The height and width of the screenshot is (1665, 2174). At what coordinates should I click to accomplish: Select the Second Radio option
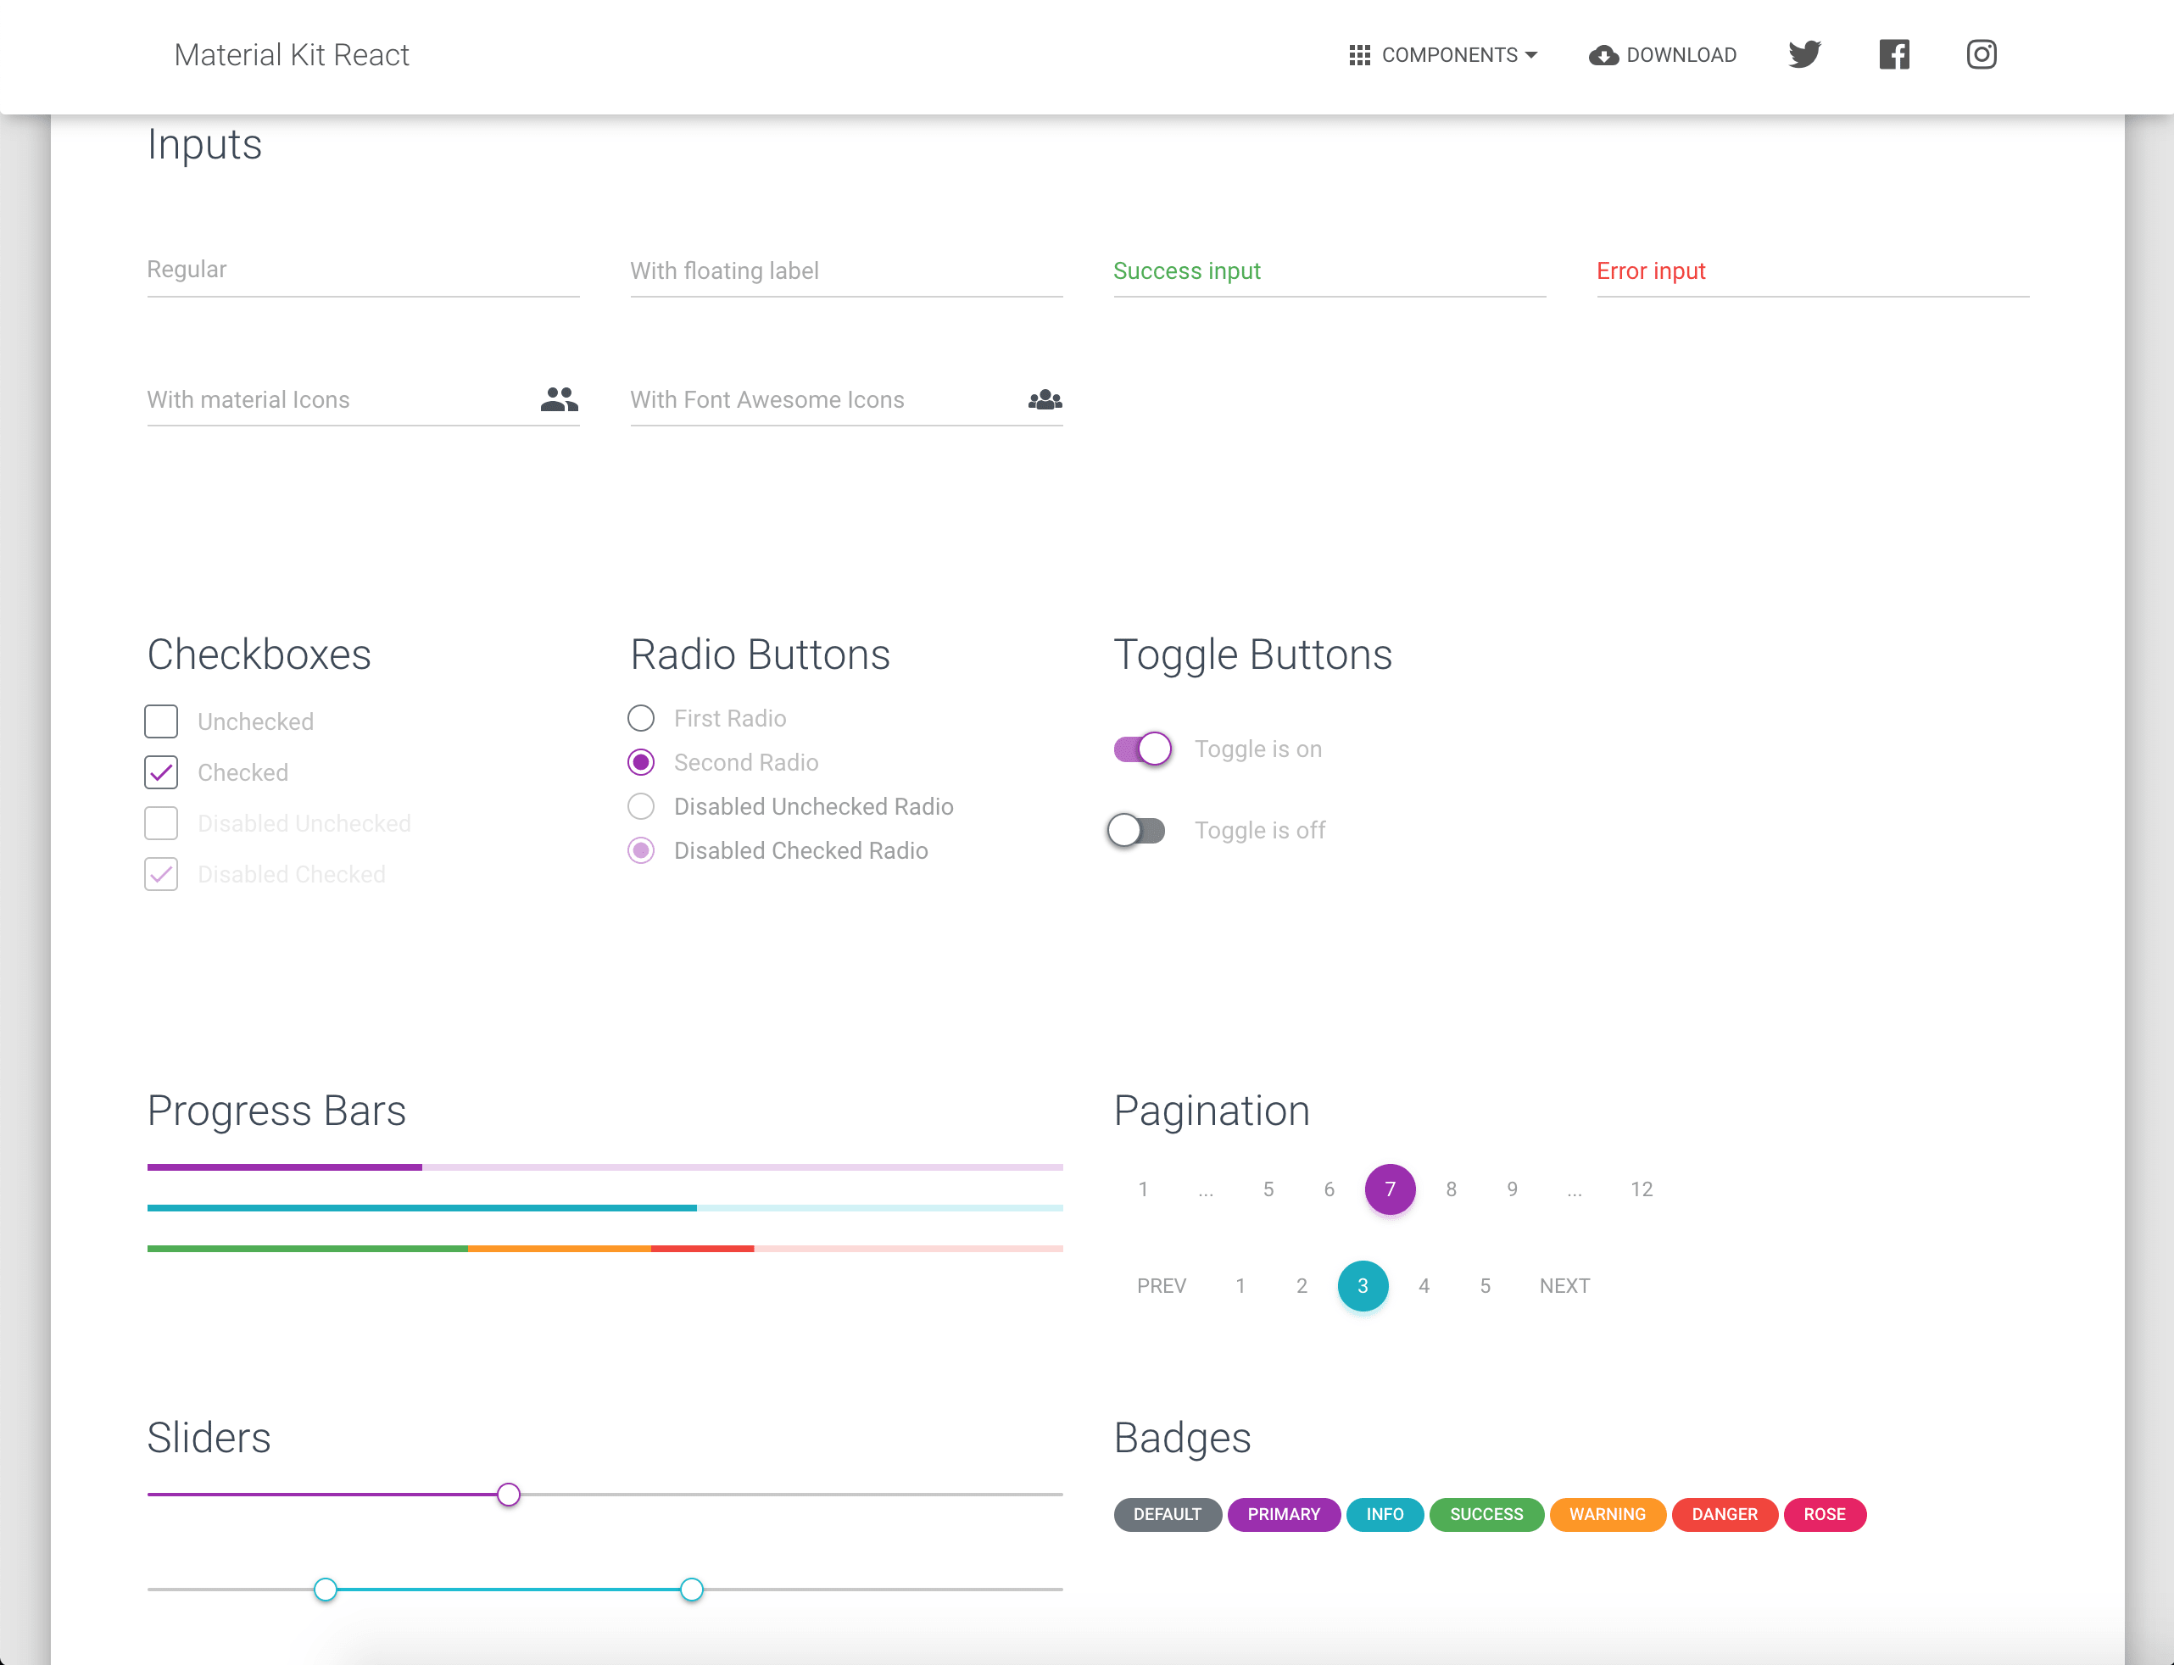(641, 762)
